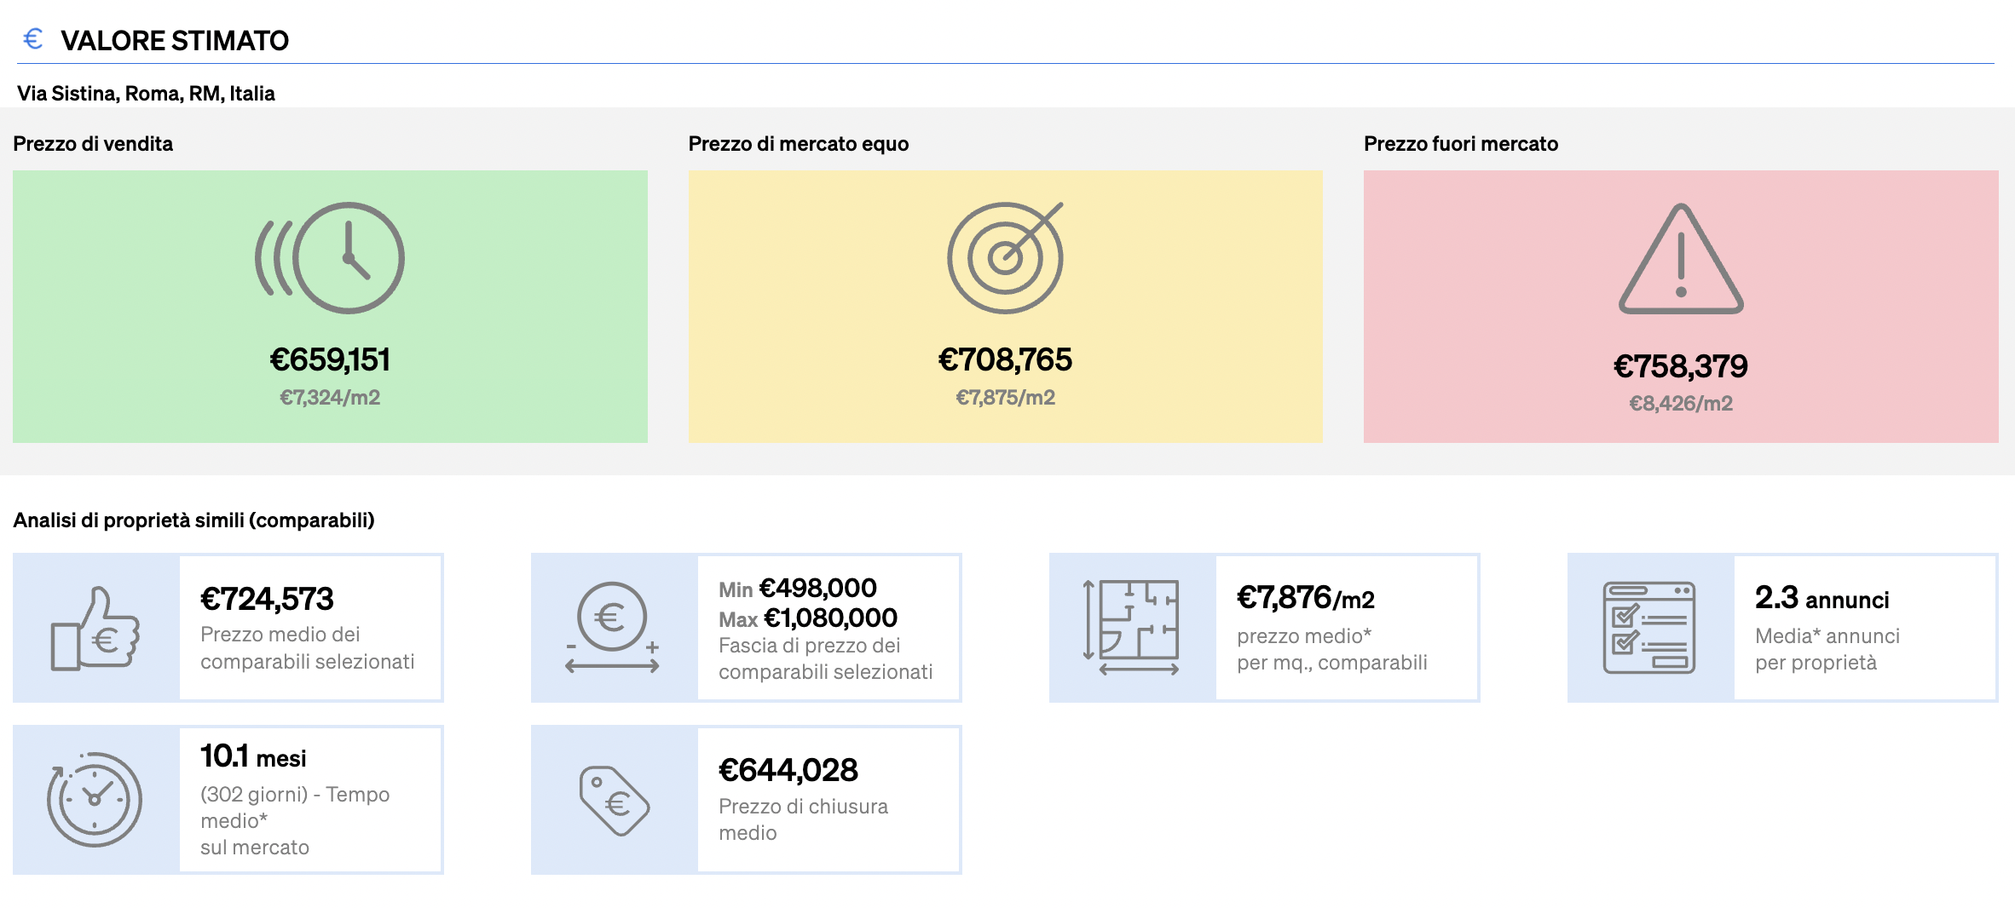Click the Max €1,080,000 price value

tap(808, 618)
